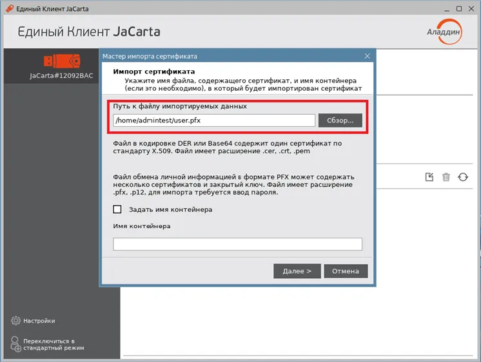Click the Импорт сертификата heading
This screenshot has height=362, width=481.
(x=154, y=71)
